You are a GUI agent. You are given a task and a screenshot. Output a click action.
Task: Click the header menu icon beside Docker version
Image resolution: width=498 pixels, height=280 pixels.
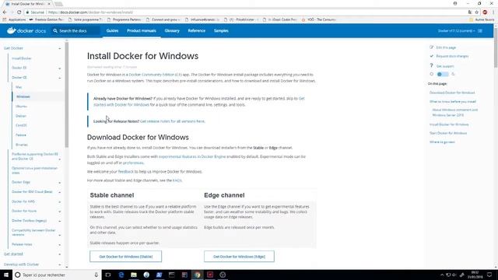point(480,31)
